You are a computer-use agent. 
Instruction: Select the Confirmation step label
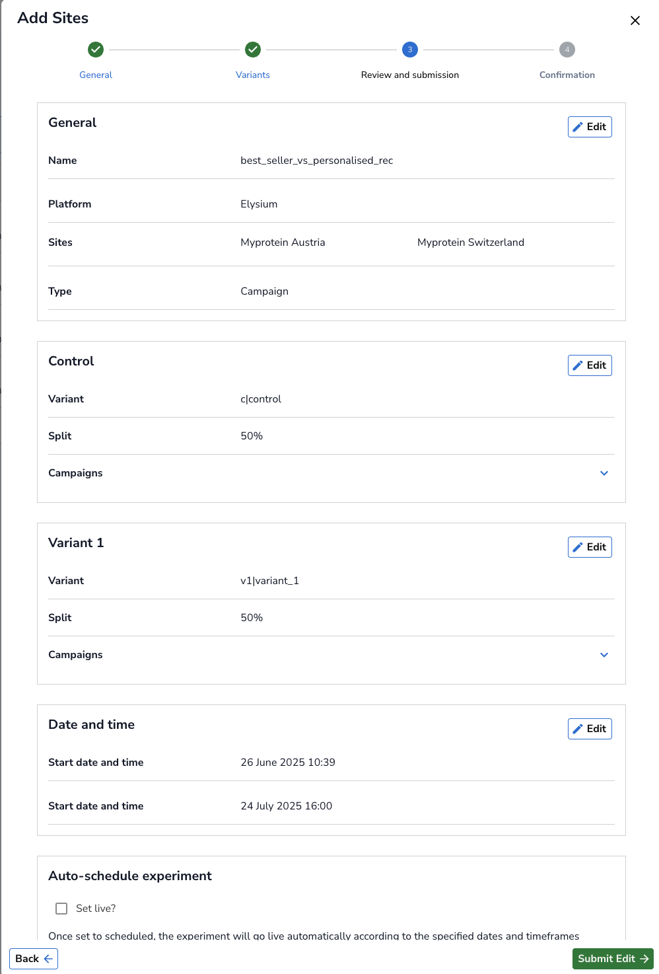(x=567, y=75)
